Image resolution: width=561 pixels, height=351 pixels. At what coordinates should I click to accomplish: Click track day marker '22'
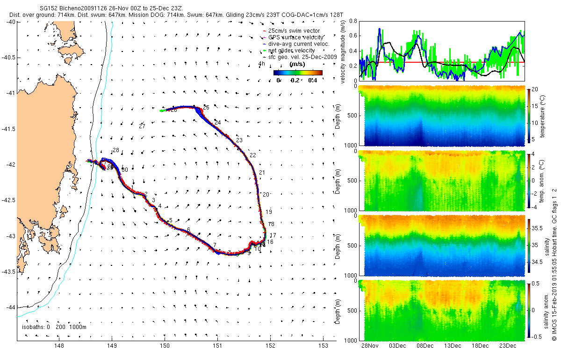[253, 155]
